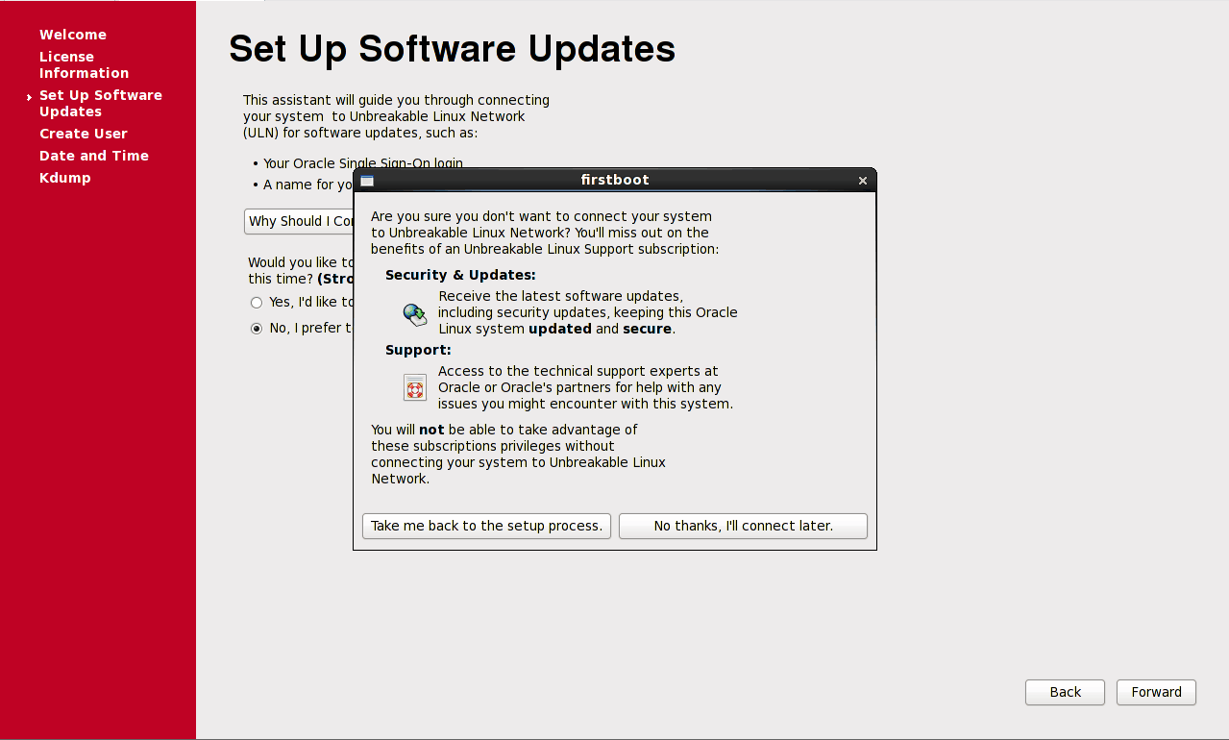Click the "Access to the technical support experts" text
Image resolution: width=1229 pixels, height=740 pixels.
tap(585, 387)
